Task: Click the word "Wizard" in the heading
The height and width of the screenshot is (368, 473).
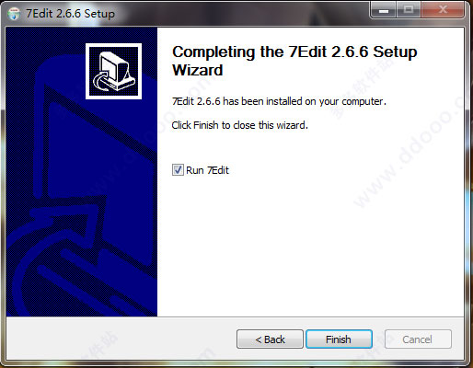Action: click(x=198, y=70)
